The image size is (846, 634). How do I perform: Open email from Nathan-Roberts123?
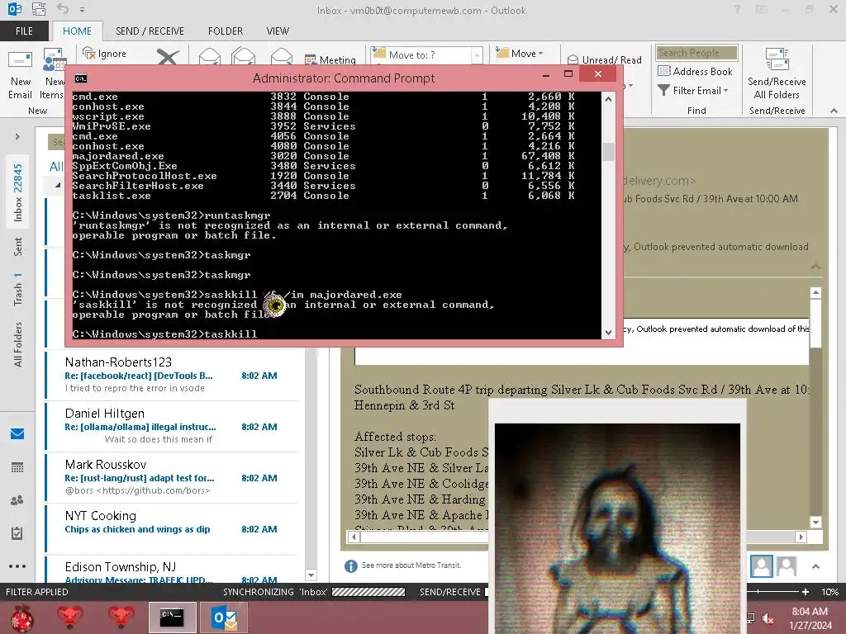click(172, 376)
